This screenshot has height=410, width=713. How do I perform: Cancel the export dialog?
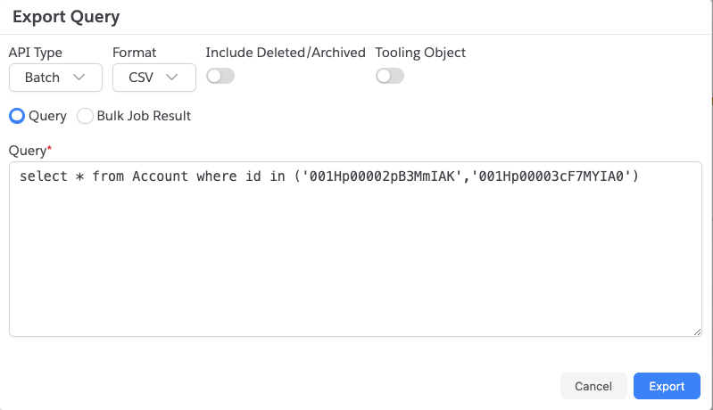tap(593, 386)
